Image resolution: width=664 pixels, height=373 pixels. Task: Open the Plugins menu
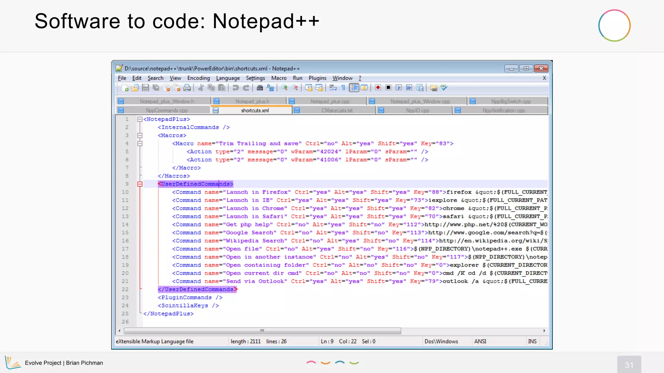tap(317, 78)
